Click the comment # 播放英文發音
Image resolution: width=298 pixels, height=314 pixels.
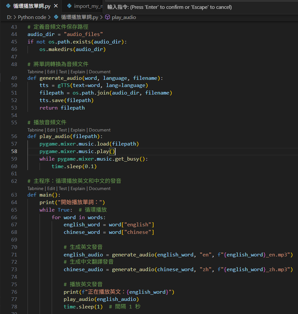pos(83,284)
